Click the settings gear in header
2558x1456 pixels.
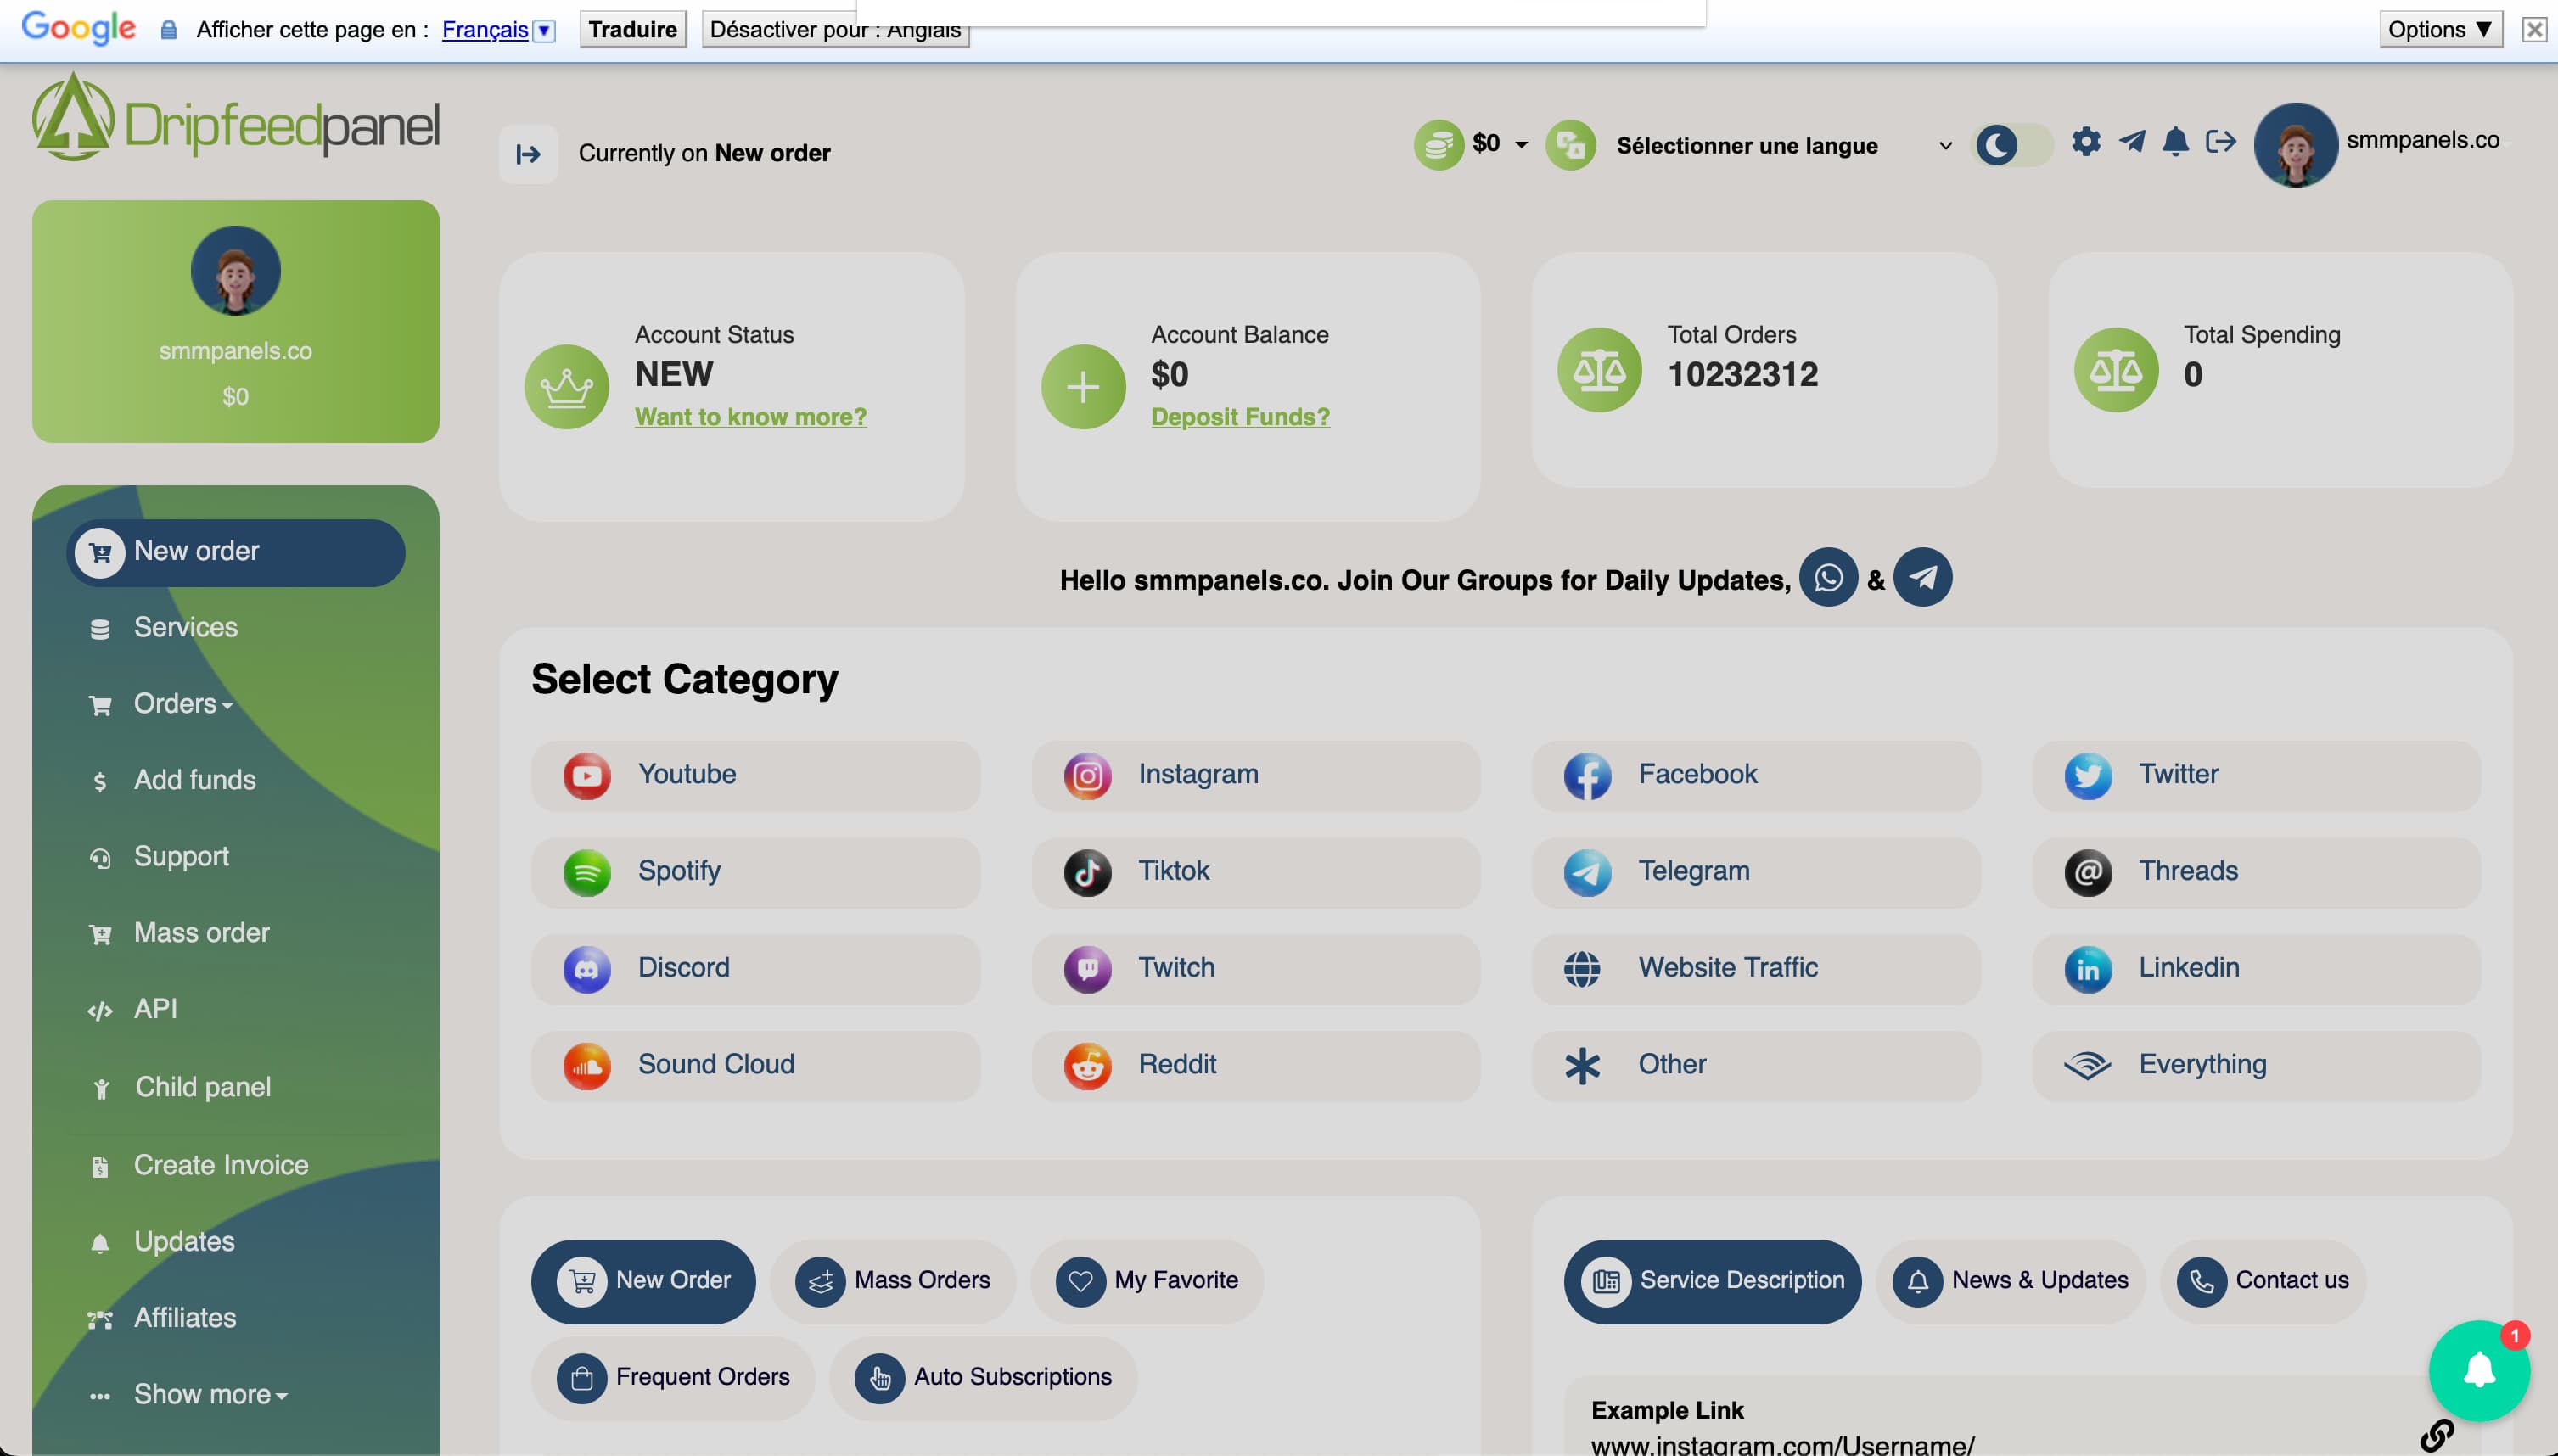[2085, 142]
